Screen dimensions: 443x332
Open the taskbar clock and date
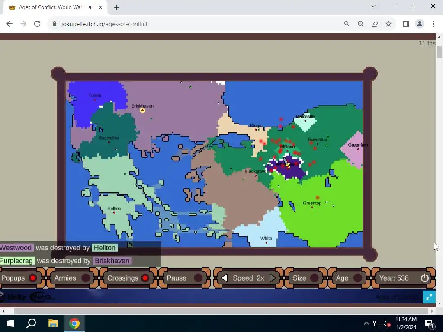coord(406,323)
